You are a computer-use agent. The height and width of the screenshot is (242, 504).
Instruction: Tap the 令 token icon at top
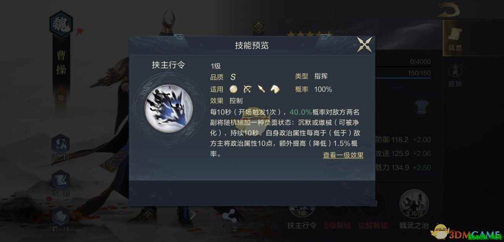tap(258, 27)
